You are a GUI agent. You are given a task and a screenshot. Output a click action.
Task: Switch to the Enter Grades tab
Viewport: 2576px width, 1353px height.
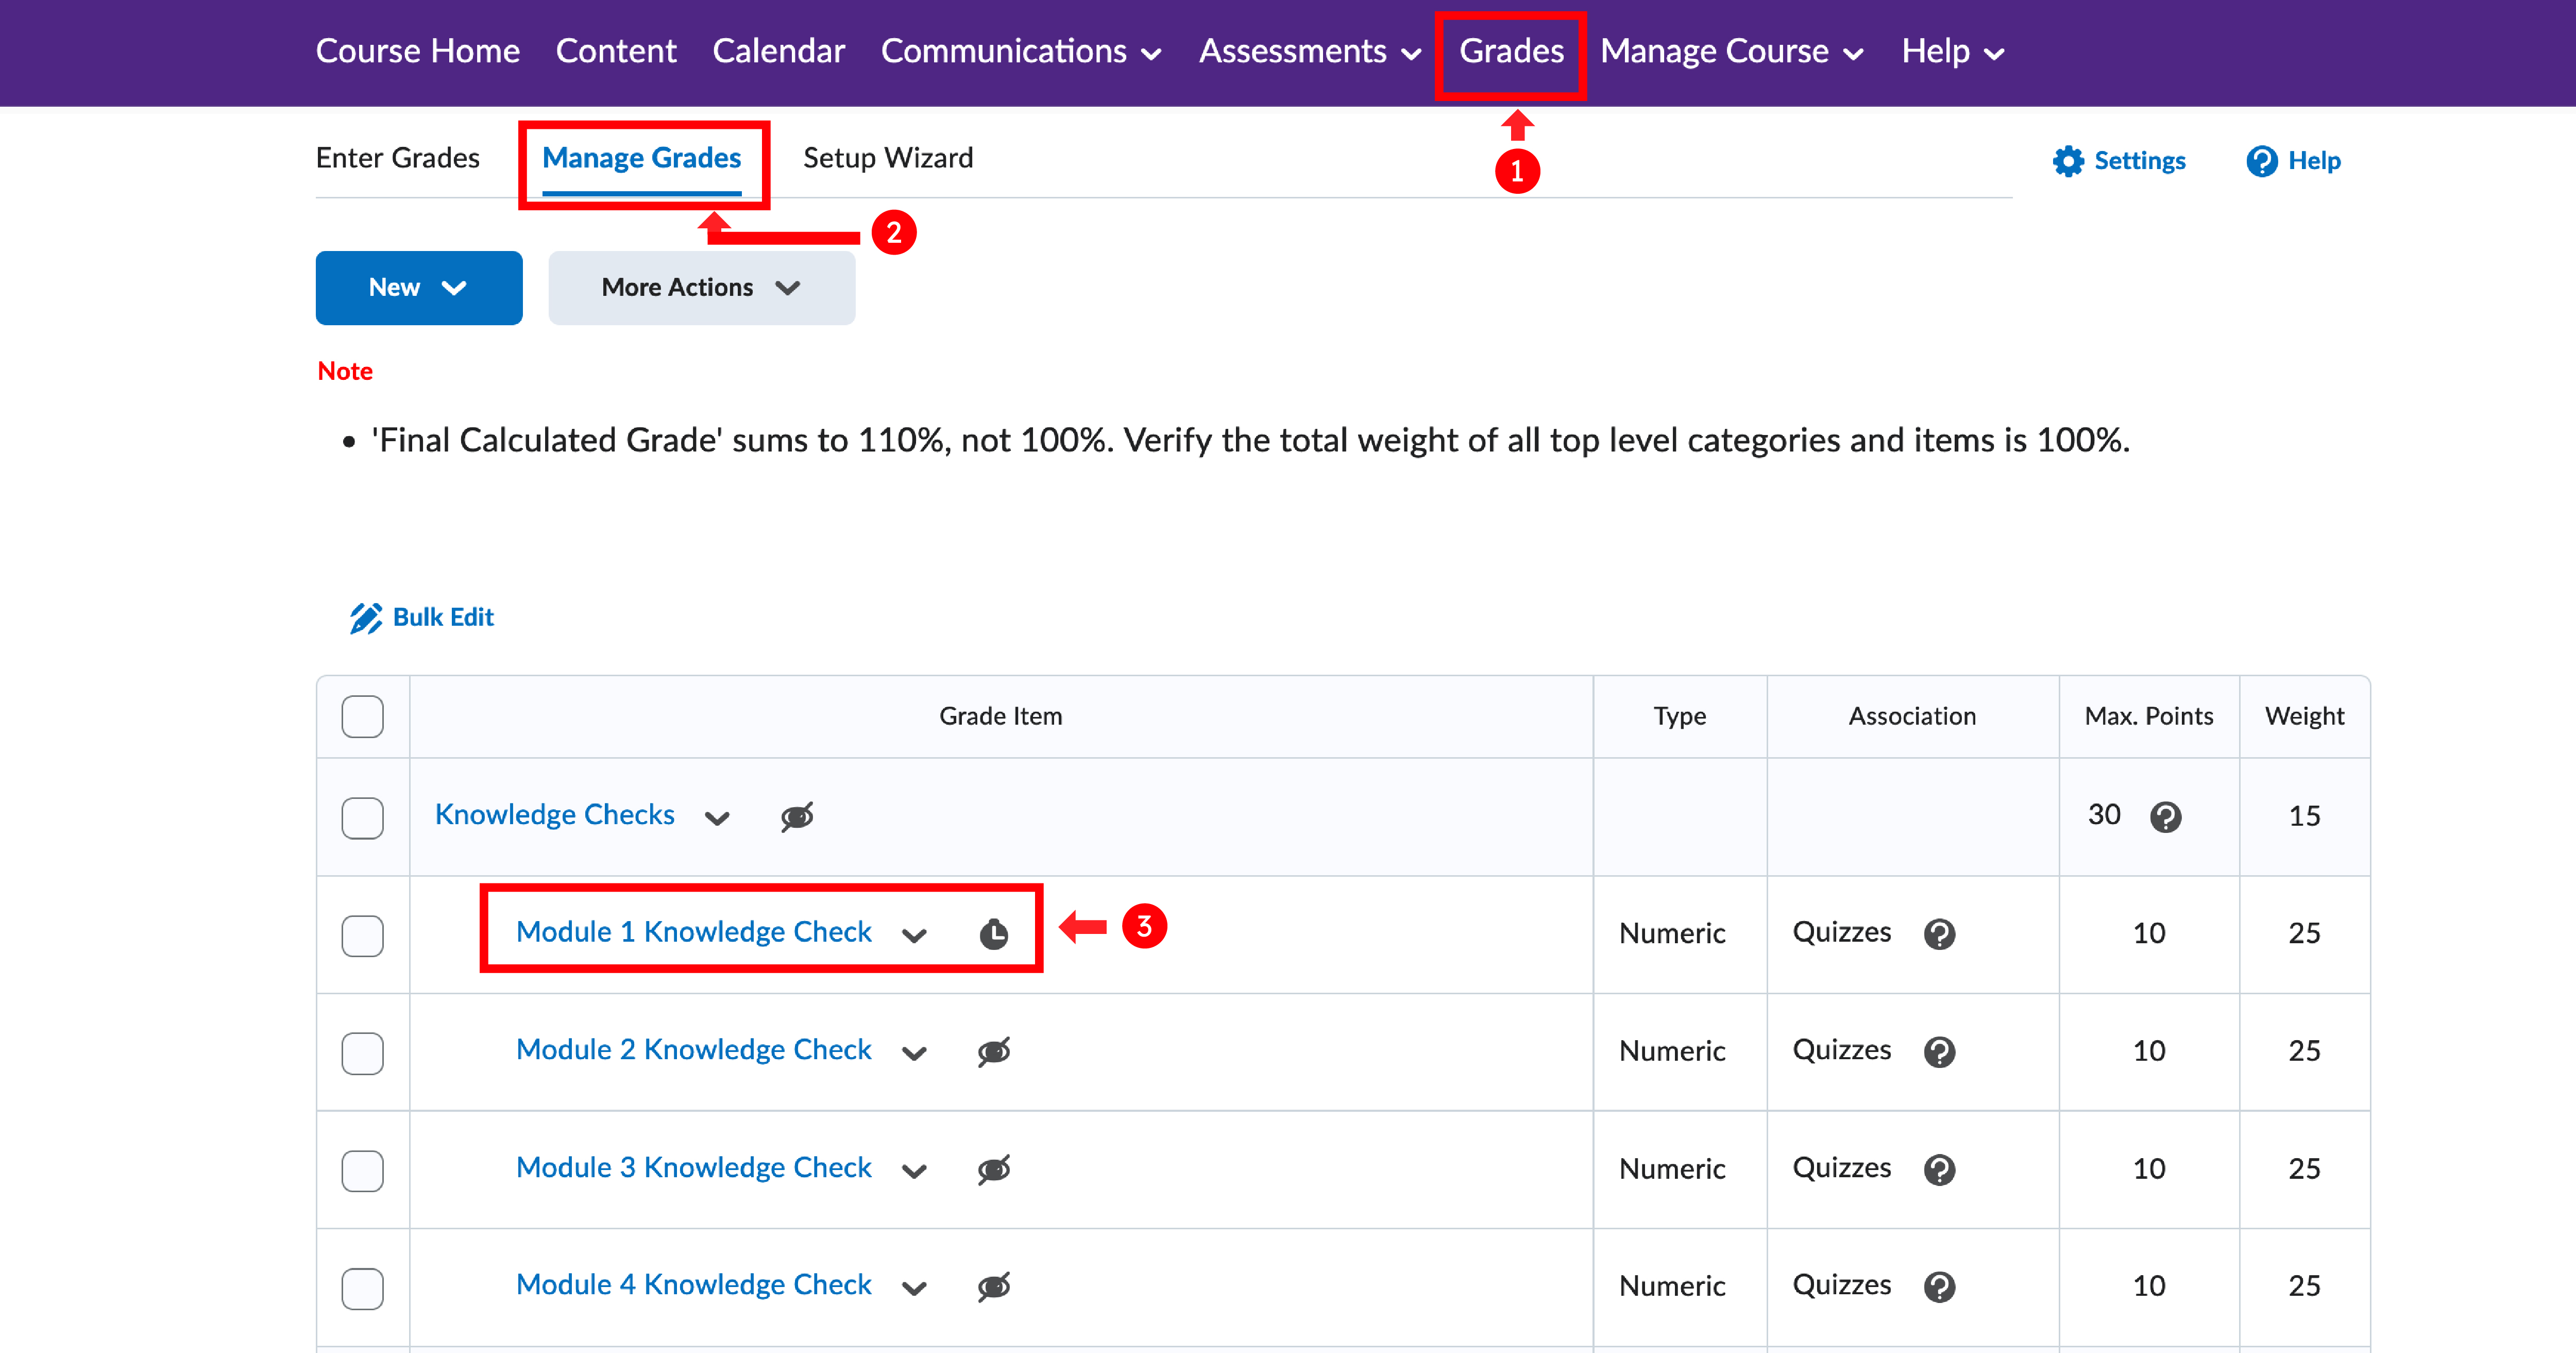[x=397, y=158]
